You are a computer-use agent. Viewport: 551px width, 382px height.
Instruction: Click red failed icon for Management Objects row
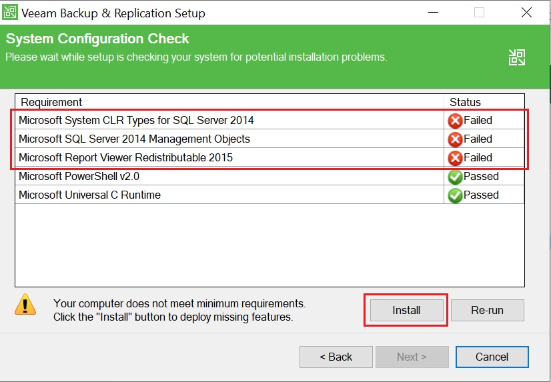click(455, 139)
